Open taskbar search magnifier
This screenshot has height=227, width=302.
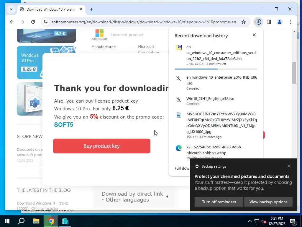coord(21,221)
